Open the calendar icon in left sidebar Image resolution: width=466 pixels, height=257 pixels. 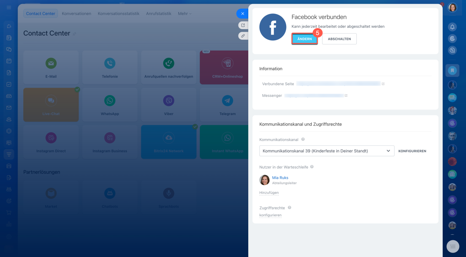tap(9, 61)
